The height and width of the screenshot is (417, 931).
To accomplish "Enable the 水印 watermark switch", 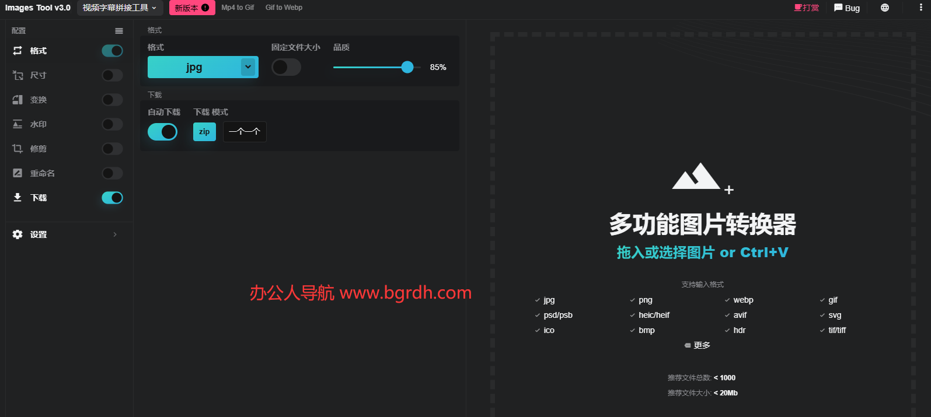I will click(x=112, y=124).
